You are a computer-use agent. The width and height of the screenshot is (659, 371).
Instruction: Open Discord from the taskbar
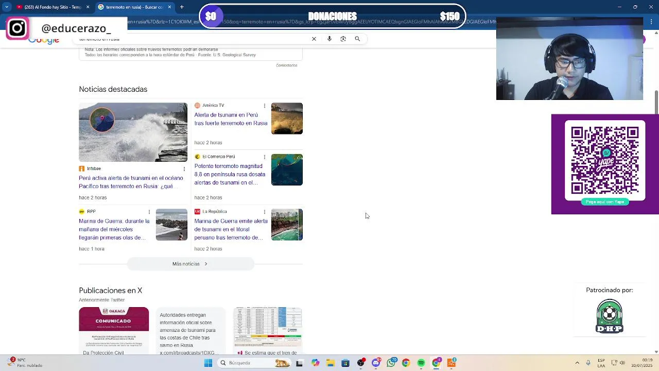(x=376, y=363)
